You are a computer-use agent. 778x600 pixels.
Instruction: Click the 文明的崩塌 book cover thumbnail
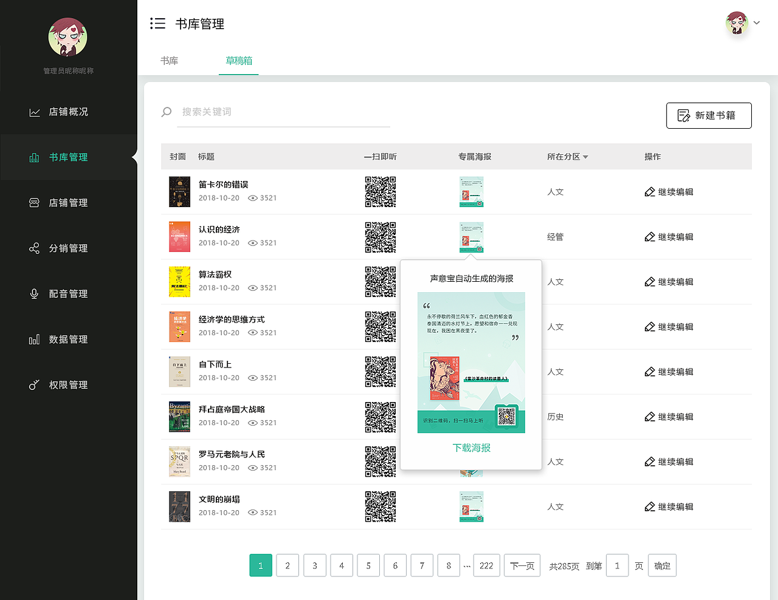(179, 506)
